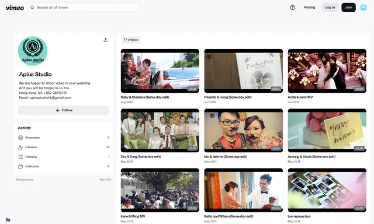Click the Join button

348,8
